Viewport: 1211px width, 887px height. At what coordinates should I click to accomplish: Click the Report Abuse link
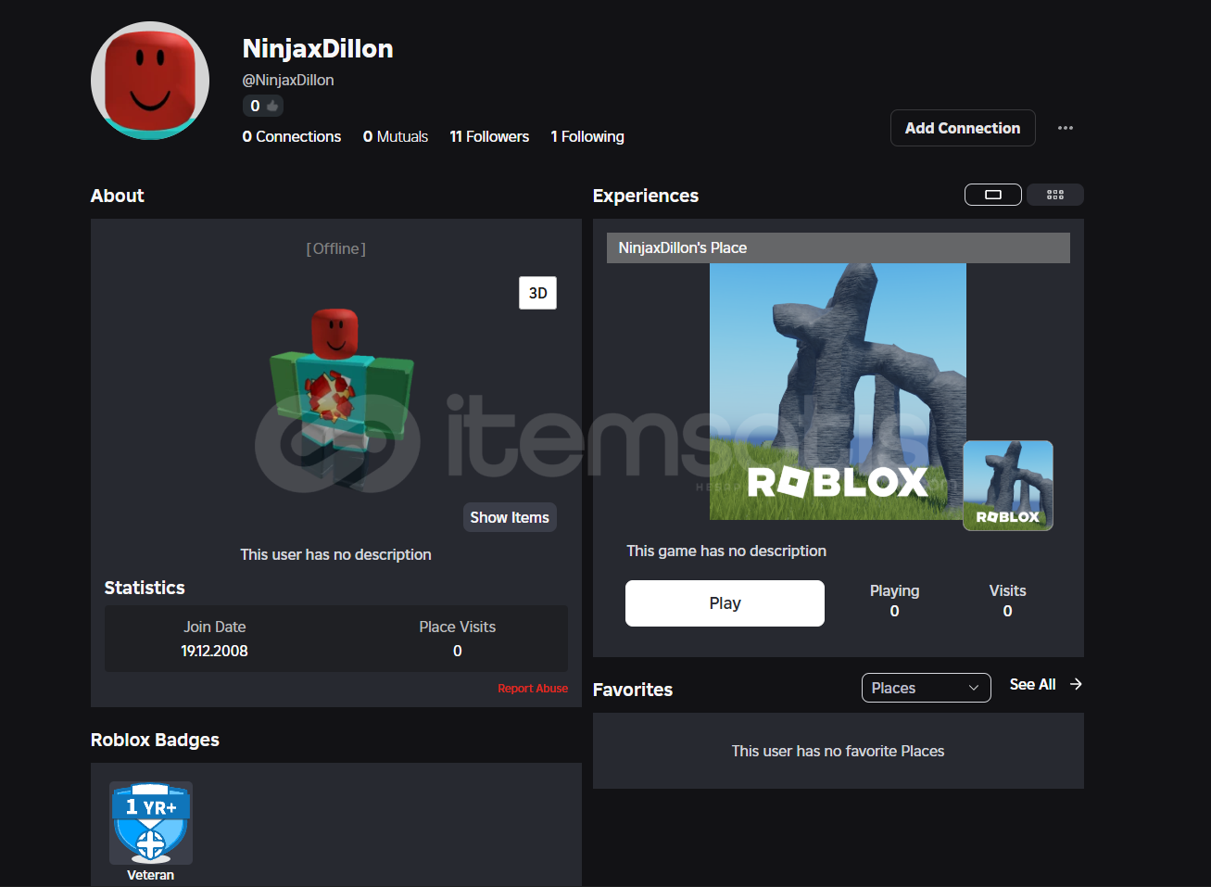click(x=533, y=688)
